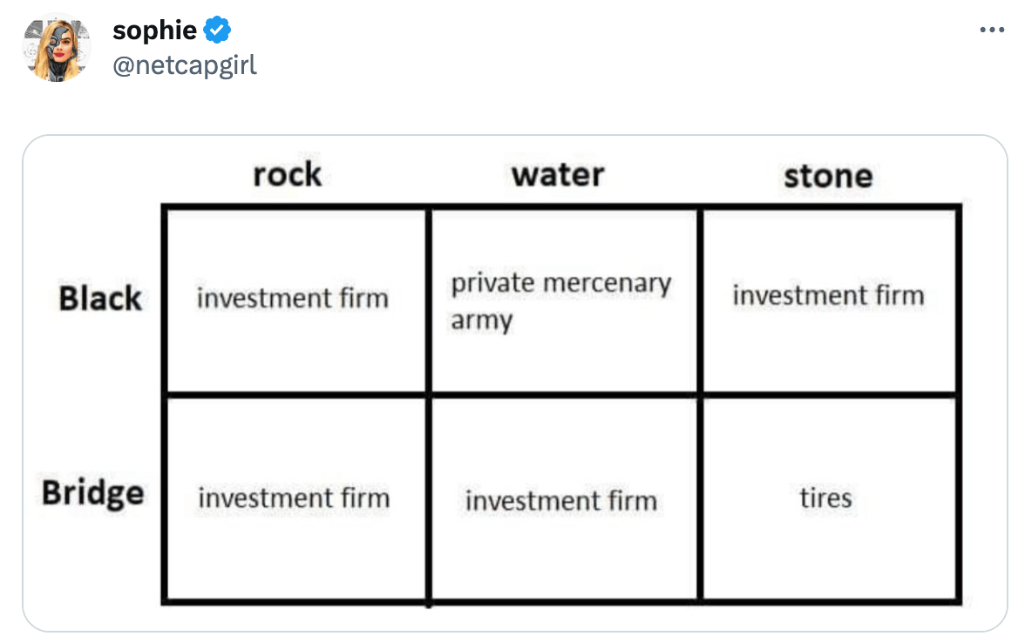Click the "water" column header
The width and height of the screenshot is (1025, 643).
[x=558, y=174]
